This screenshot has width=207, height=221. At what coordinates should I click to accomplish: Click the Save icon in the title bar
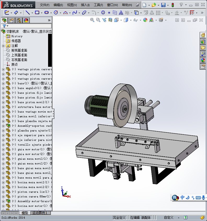(x=163, y=5)
